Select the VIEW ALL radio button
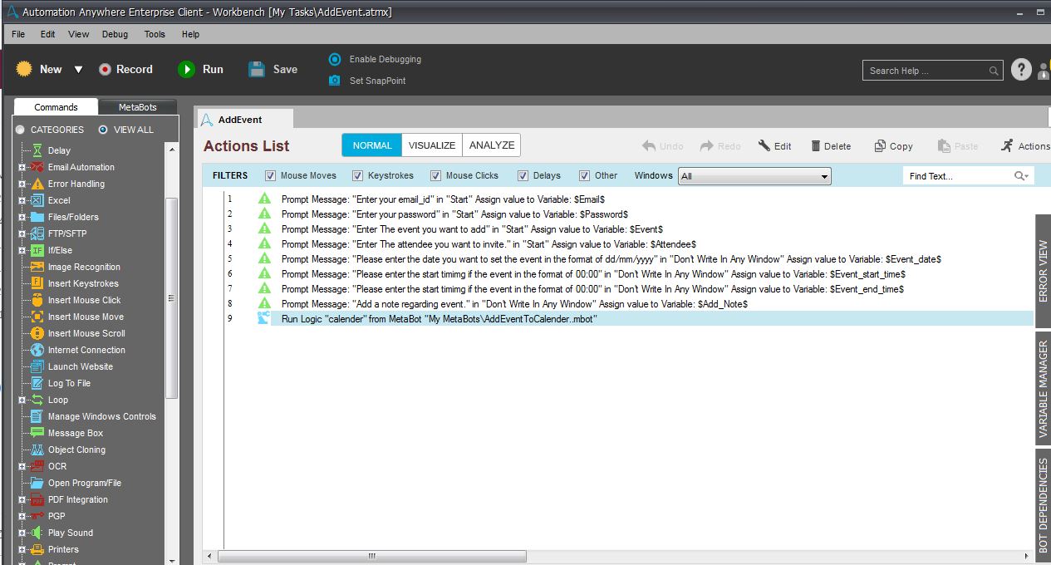Viewport: 1051px width, 565px height. pos(103,130)
